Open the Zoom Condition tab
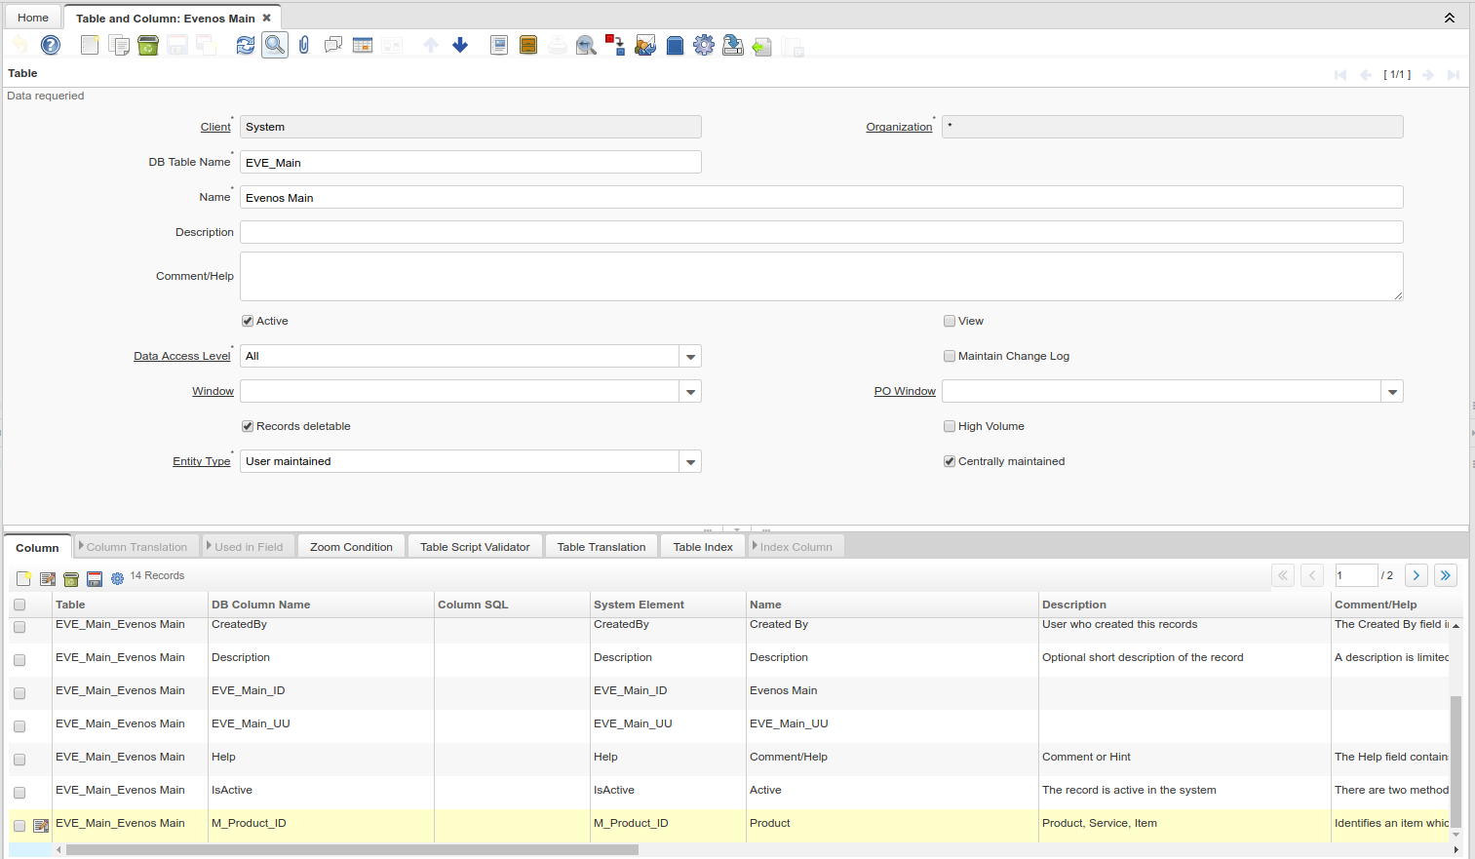 pos(351,547)
